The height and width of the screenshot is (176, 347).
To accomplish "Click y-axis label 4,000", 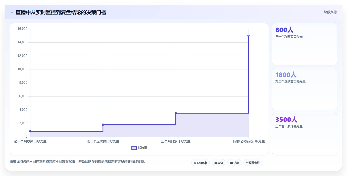I will click(23, 110).
